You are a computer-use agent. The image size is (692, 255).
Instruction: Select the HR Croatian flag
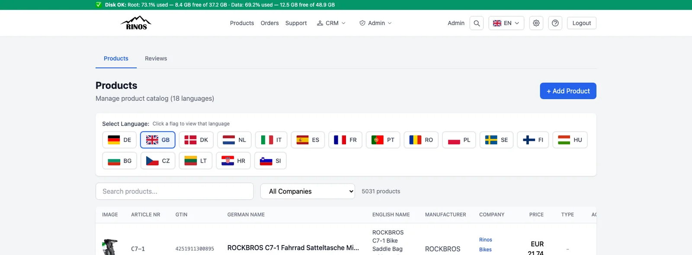(x=234, y=161)
